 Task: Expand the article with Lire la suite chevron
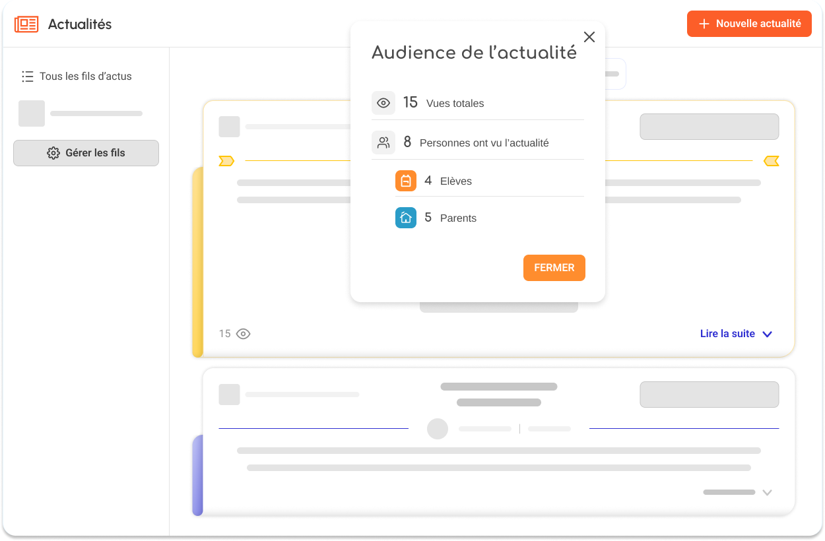767,334
